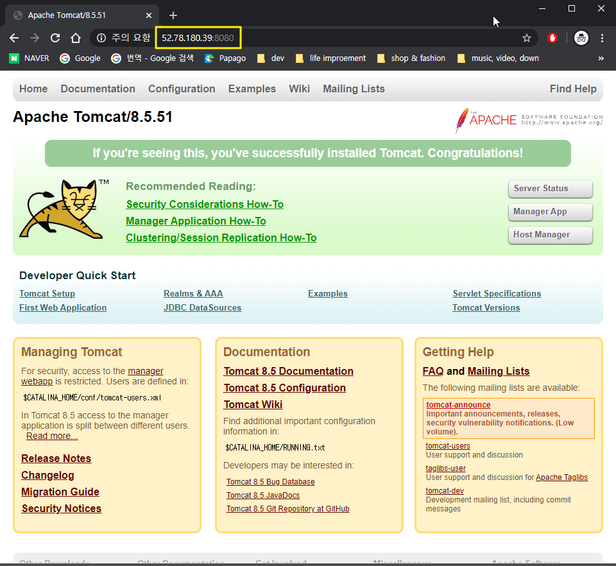616x566 pixels.
Task: Open the Papago bookmark
Action: pyautogui.click(x=225, y=58)
